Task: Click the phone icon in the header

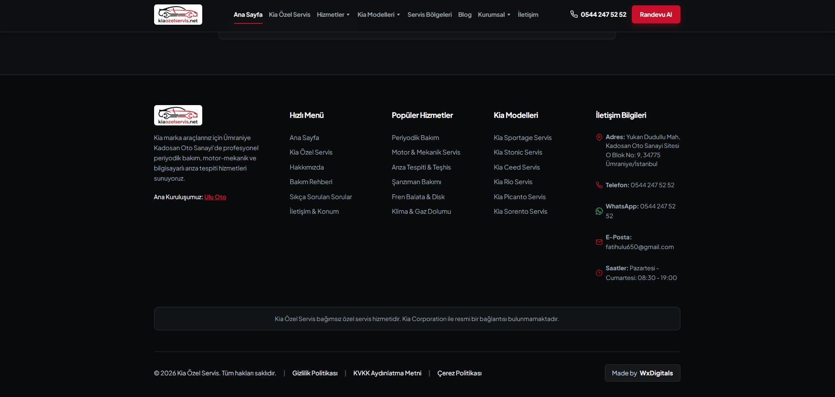Action: click(x=574, y=14)
